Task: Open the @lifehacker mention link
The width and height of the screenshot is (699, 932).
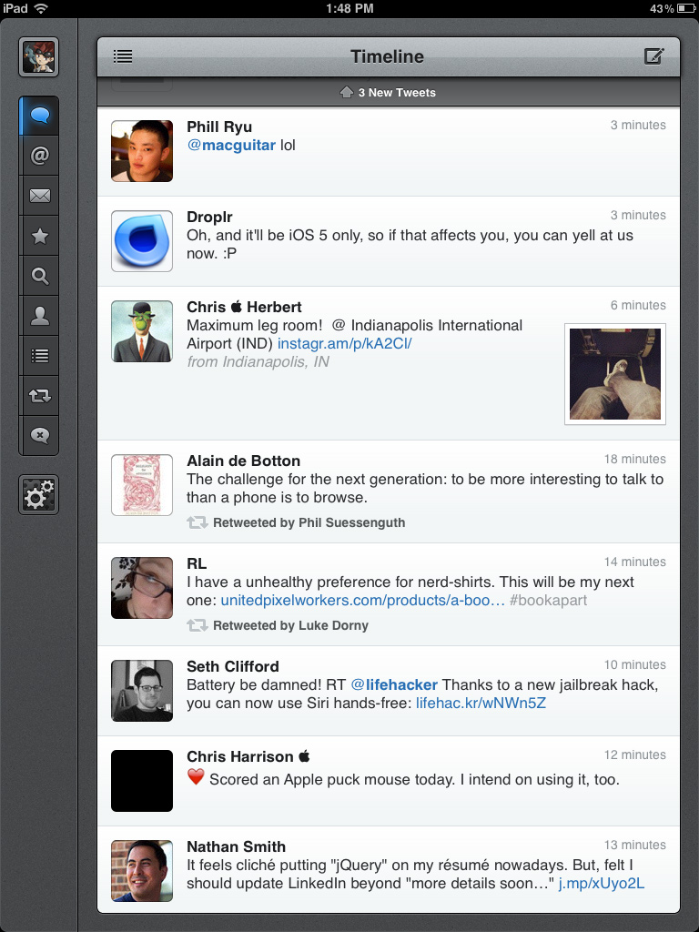Action: (x=394, y=684)
